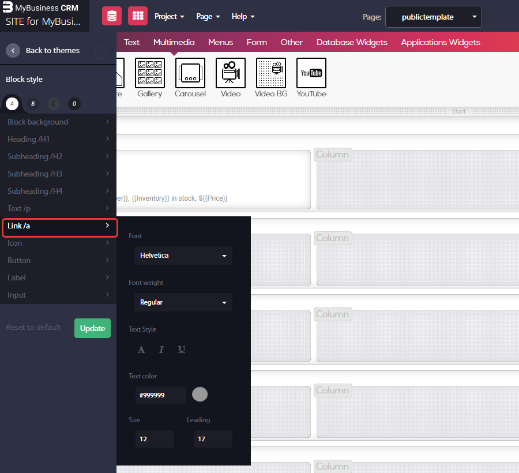Switch to the Database Widgets tab
The image size is (519, 473).
(x=352, y=42)
